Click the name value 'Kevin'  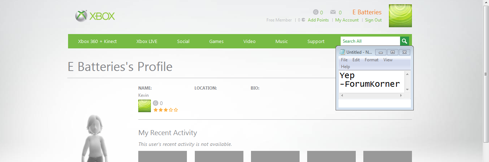(x=143, y=95)
